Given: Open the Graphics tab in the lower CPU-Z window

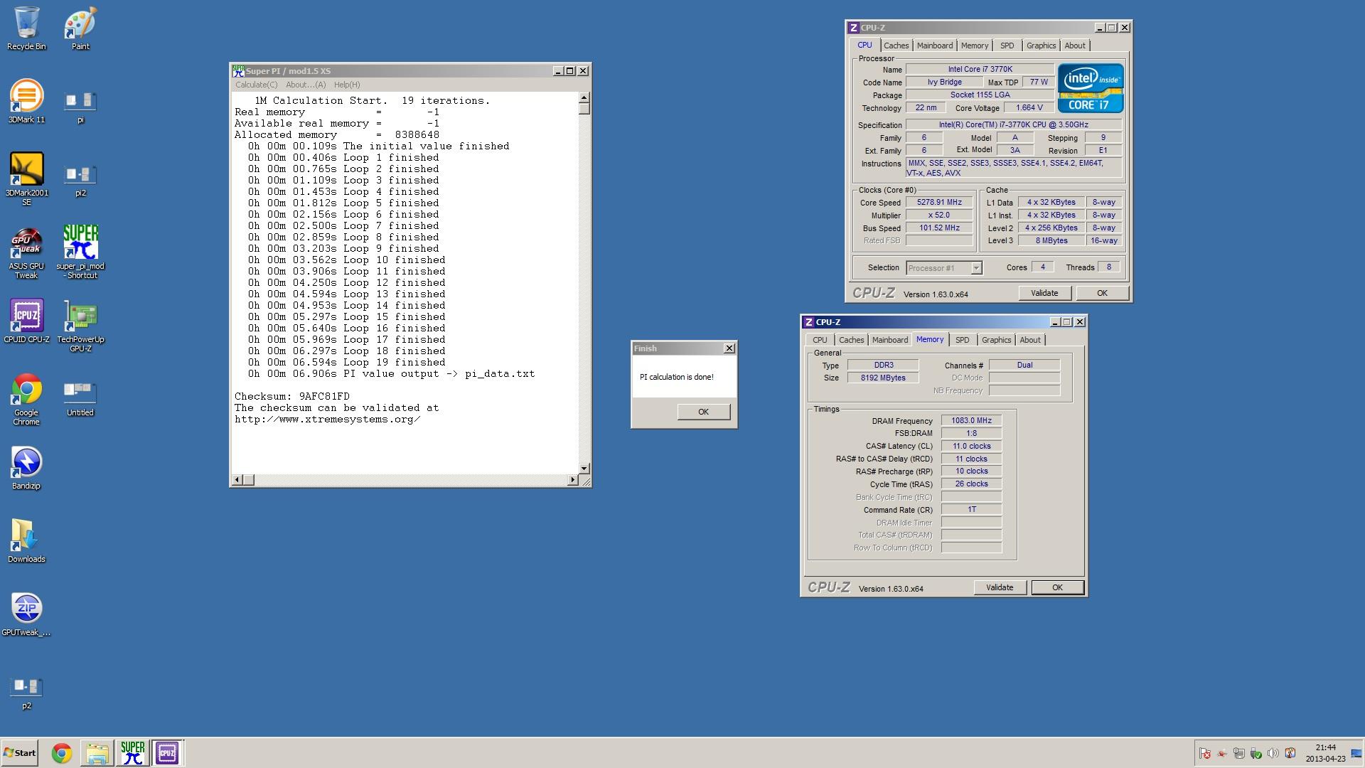Looking at the screenshot, I should 996,340.
